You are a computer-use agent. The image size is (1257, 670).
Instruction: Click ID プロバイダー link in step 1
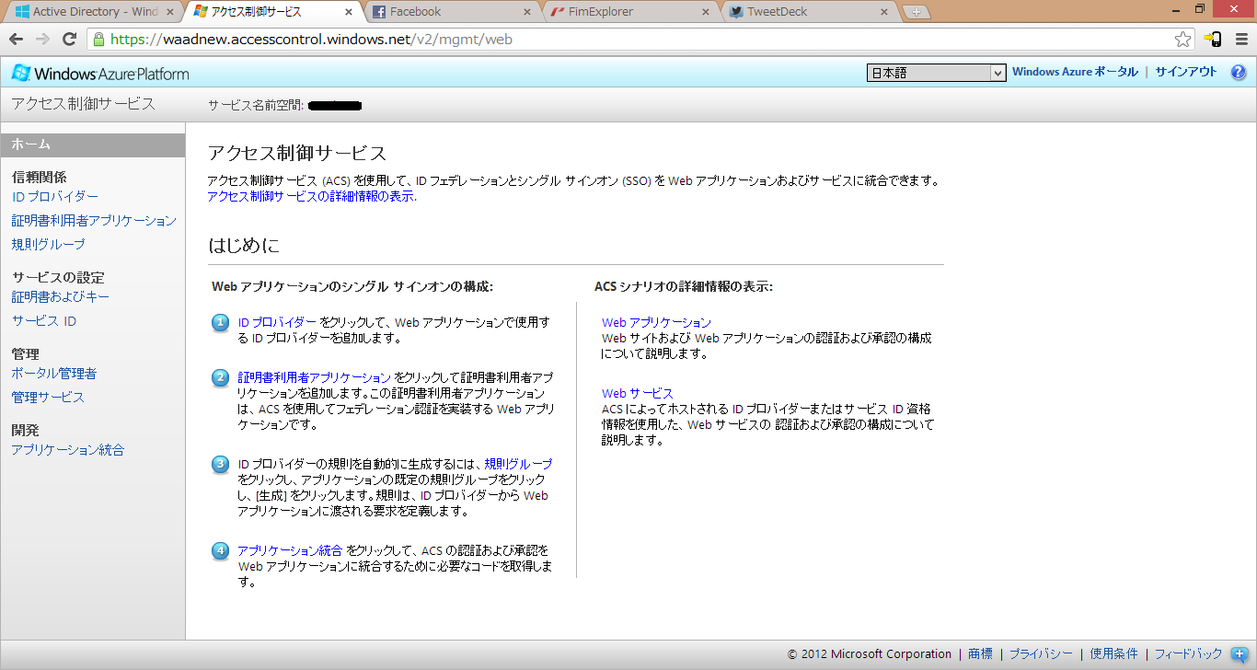(x=277, y=323)
